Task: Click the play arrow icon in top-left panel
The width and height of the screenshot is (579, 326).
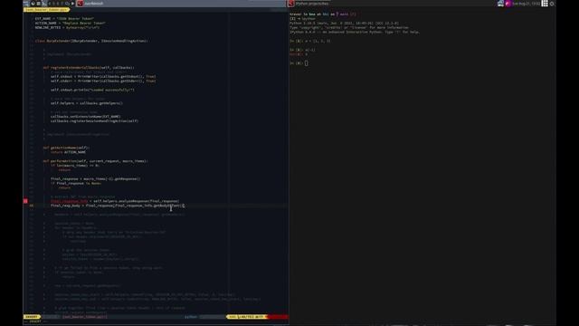Action: click(72, 4)
